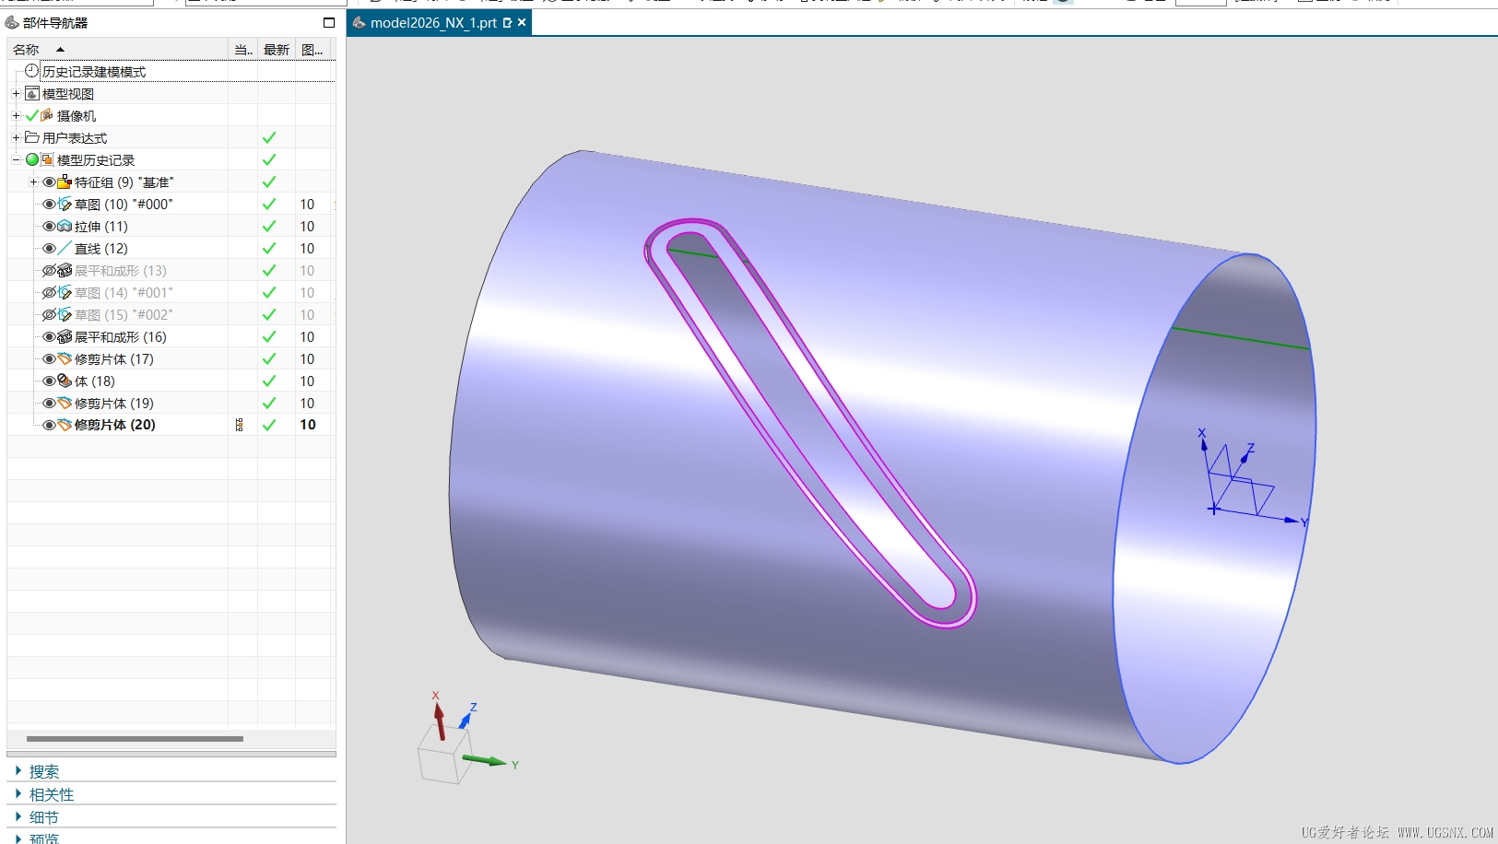
Task: Click the undock icon on model2026_NX_1.prt tab
Action: [507, 23]
